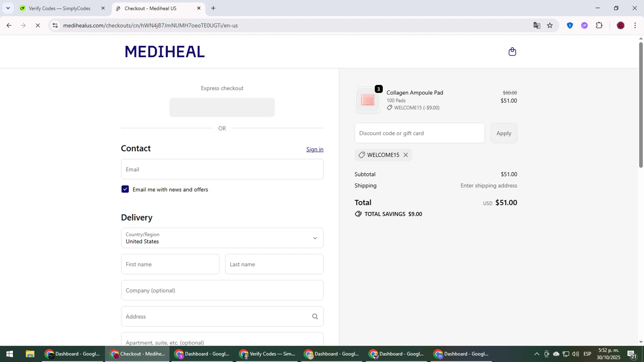The image size is (644, 362).
Task: View site information icon in the address bar
Action: coord(55,25)
